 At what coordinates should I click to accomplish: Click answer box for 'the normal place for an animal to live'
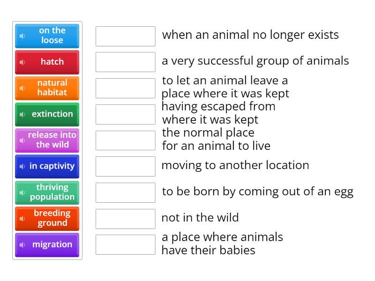click(125, 140)
